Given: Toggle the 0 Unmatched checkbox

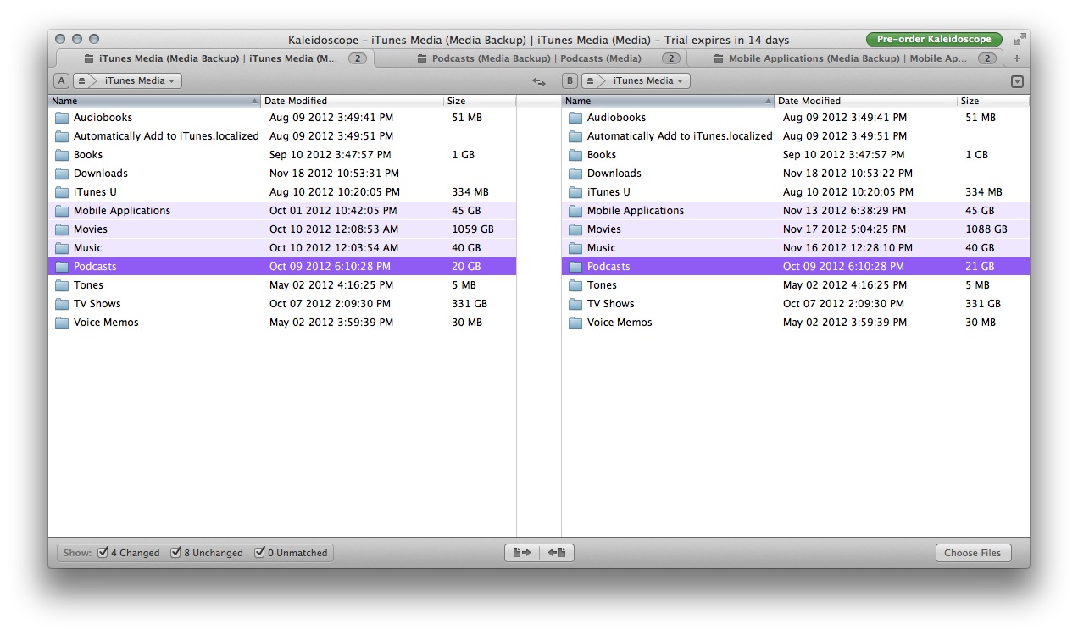Looking at the screenshot, I should click(x=260, y=553).
